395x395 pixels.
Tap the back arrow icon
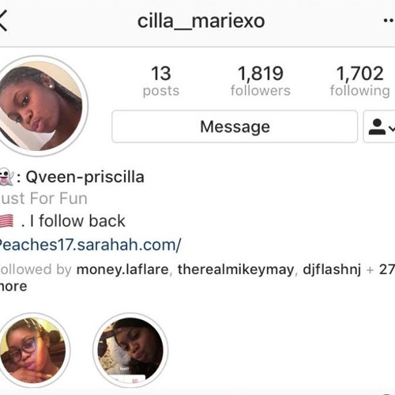(x=3, y=21)
